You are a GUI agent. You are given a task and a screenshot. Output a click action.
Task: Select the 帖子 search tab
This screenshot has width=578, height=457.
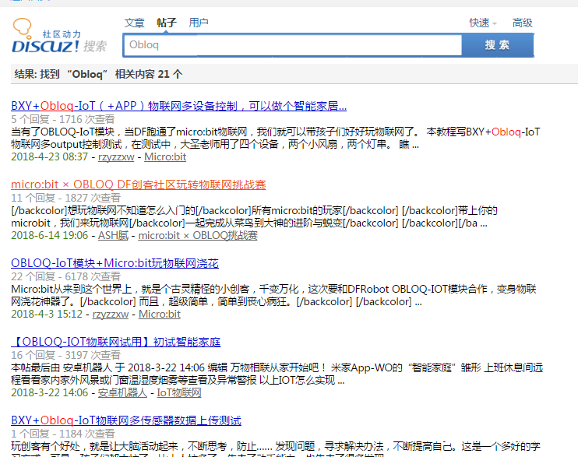pyautogui.click(x=167, y=23)
